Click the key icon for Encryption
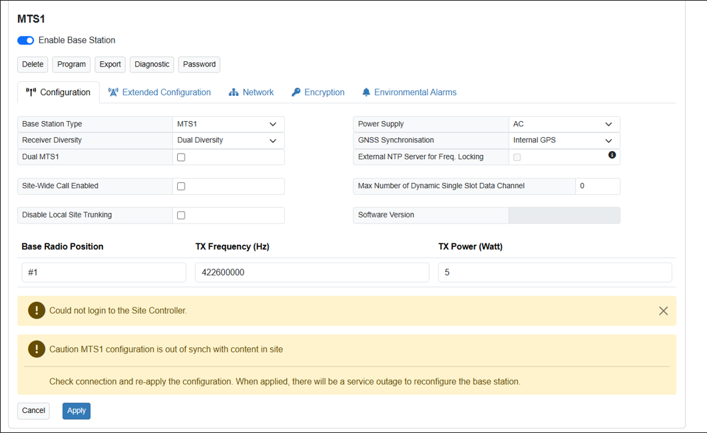Image resolution: width=707 pixels, height=433 pixels. coord(296,92)
